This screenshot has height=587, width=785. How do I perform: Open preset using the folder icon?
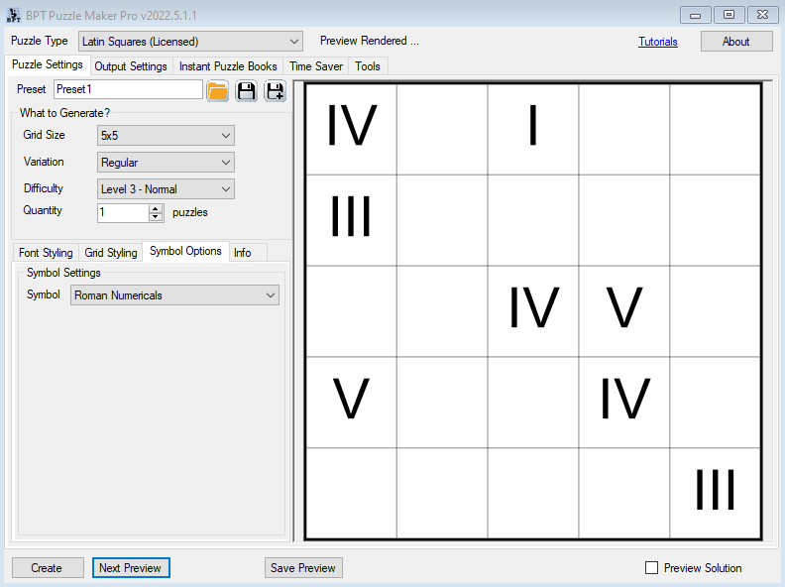point(217,90)
